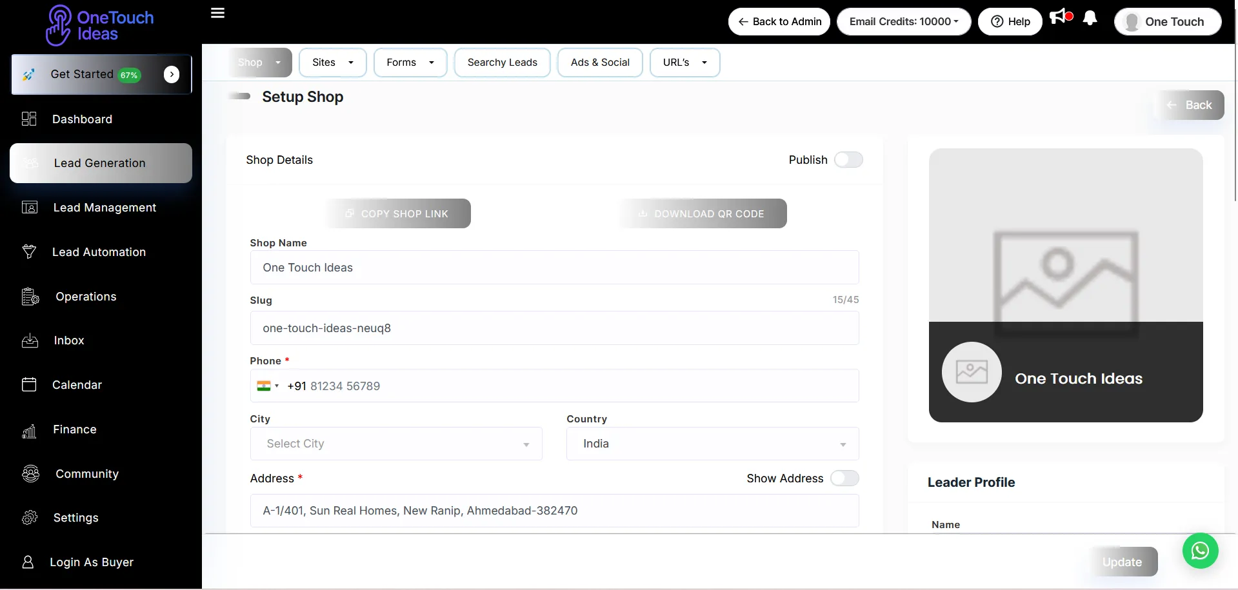Open WhatsApp chat floating button
1238x590 pixels.
[1200, 551]
